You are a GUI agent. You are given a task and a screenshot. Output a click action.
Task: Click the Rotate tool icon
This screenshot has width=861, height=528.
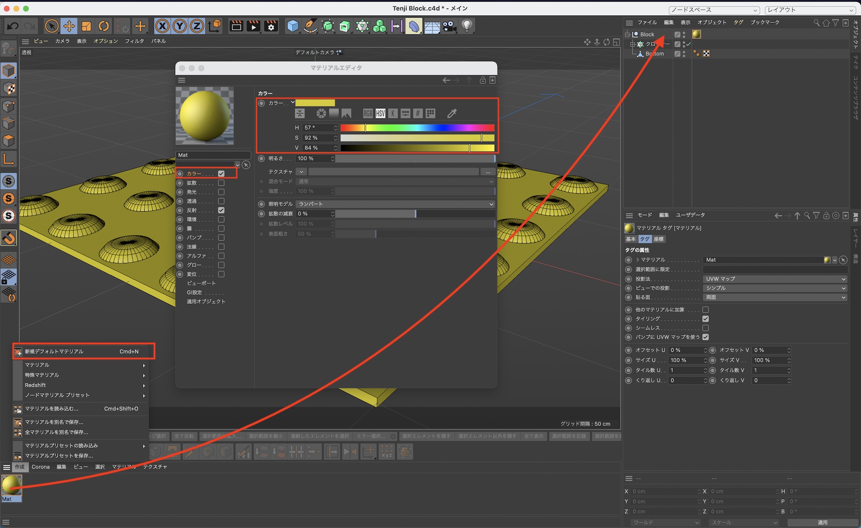pos(104,26)
